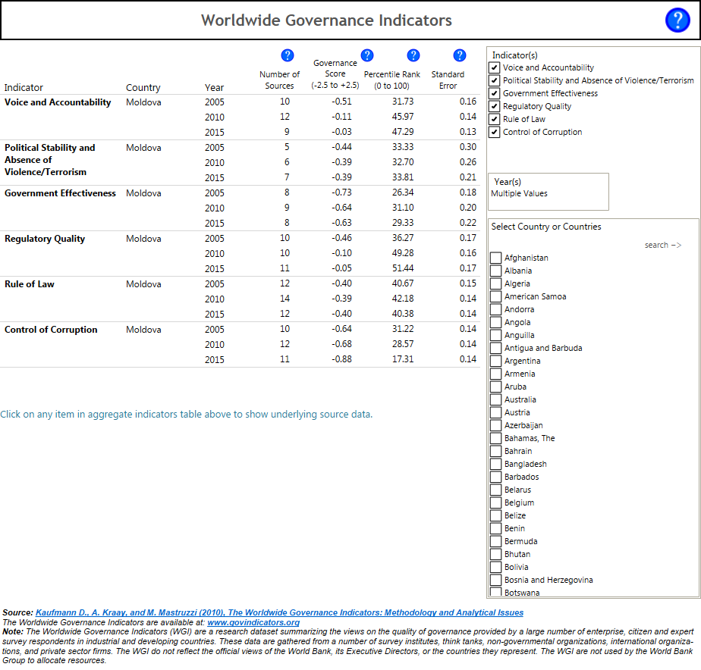The width and height of the screenshot is (701, 670).
Task: Select Argentina in the country list
Action: click(496, 362)
